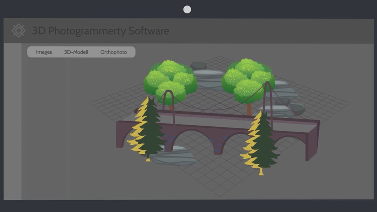Image resolution: width=377 pixels, height=212 pixels.
Task: Click the diamond app logo icon
Action: [18, 31]
